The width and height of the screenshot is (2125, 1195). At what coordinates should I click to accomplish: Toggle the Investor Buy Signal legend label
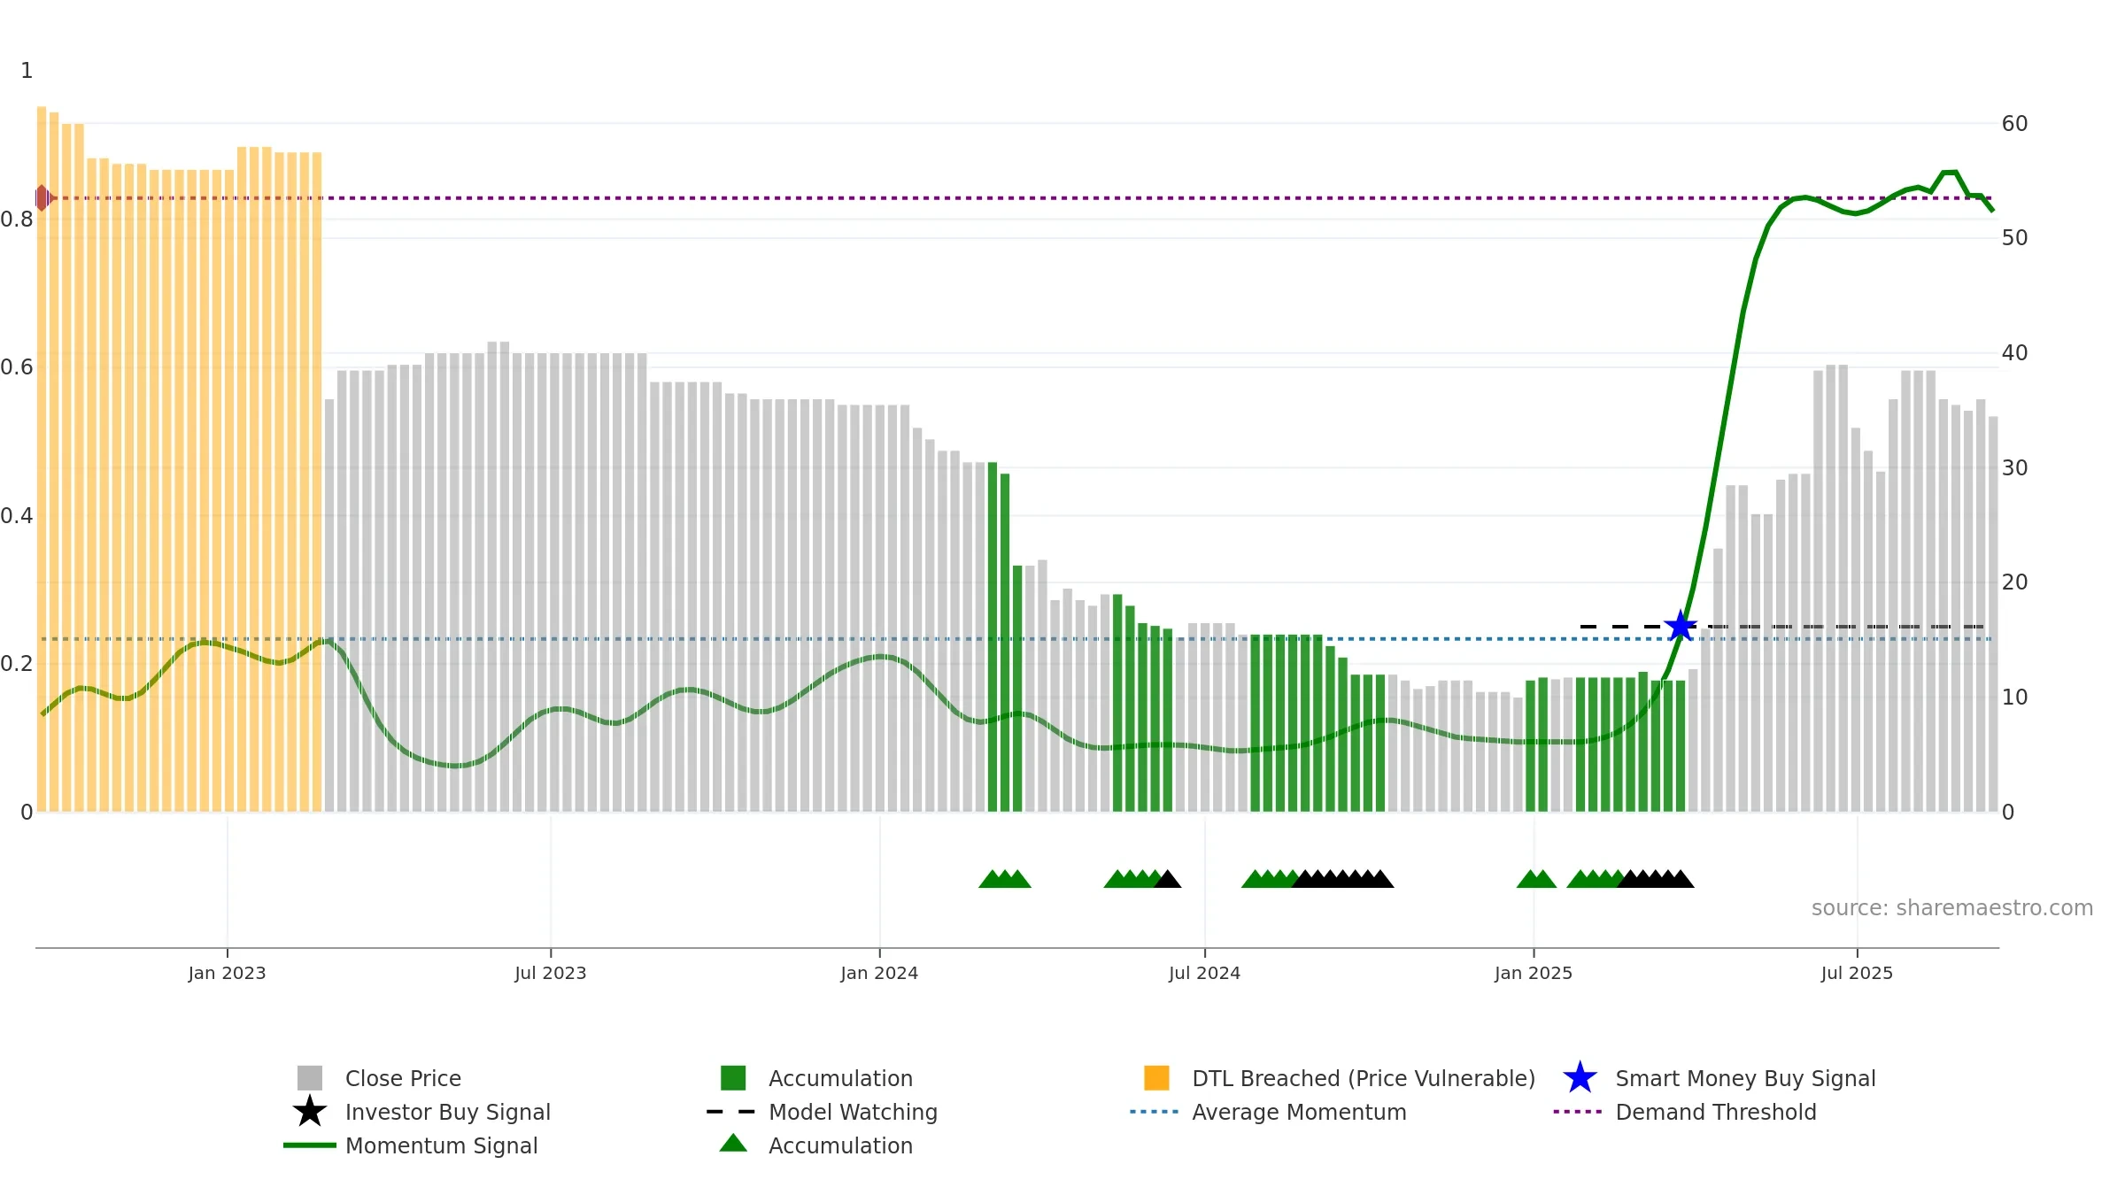pyautogui.click(x=448, y=1112)
